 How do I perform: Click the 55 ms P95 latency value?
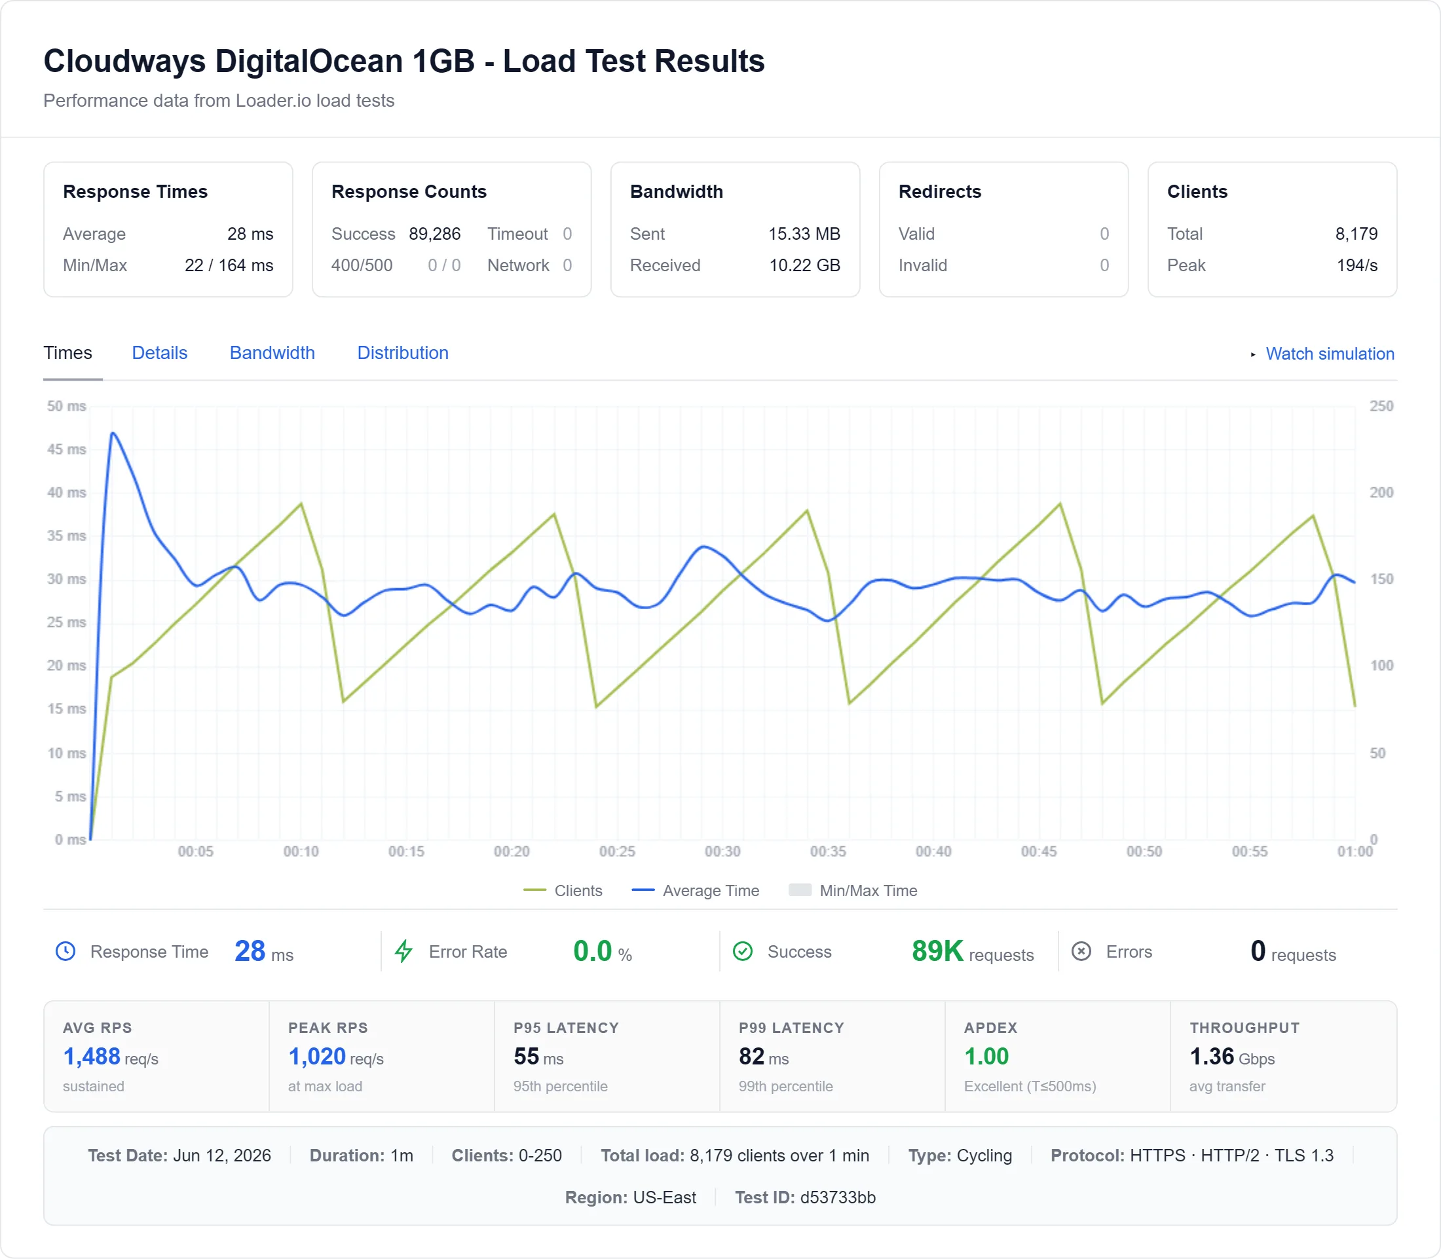click(x=538, y=1056)
